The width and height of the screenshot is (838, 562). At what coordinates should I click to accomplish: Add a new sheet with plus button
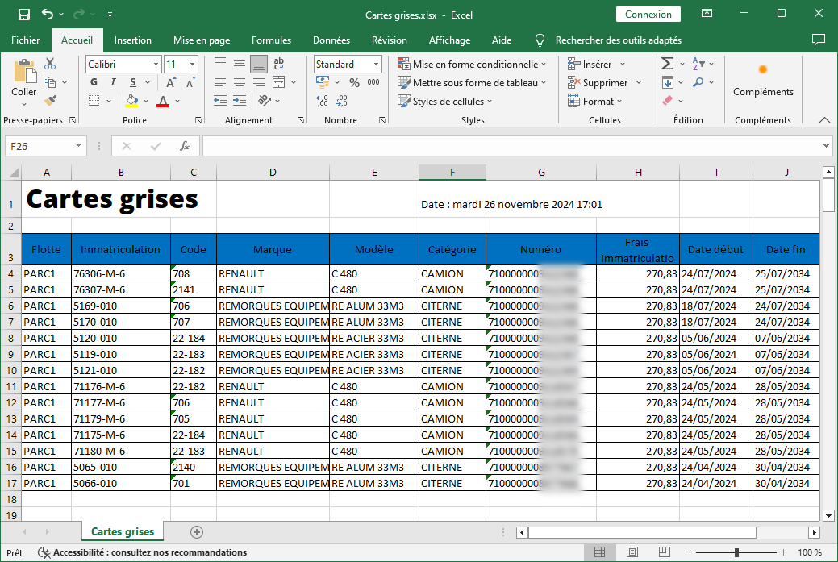point(197,532)
